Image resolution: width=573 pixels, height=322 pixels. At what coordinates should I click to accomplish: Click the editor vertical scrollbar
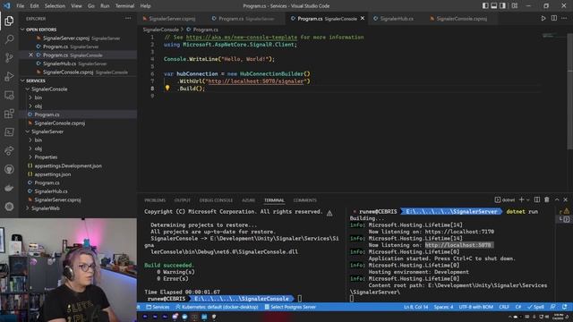pyautogui.click(x=570, y=91)
